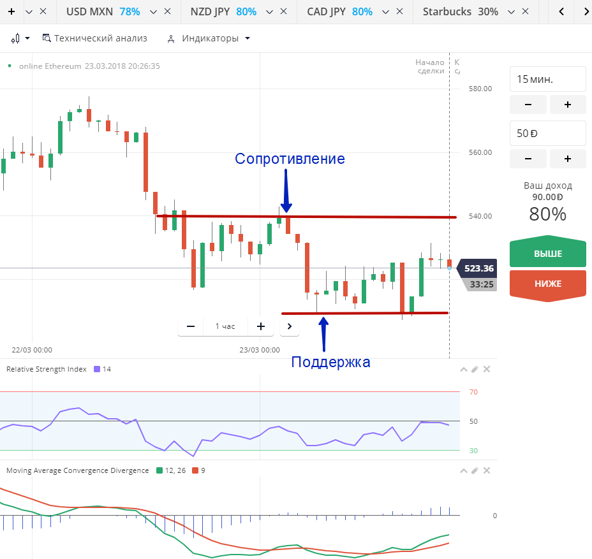
Task: Remove the Relative Strength Index panel
Action: [486, 369]
